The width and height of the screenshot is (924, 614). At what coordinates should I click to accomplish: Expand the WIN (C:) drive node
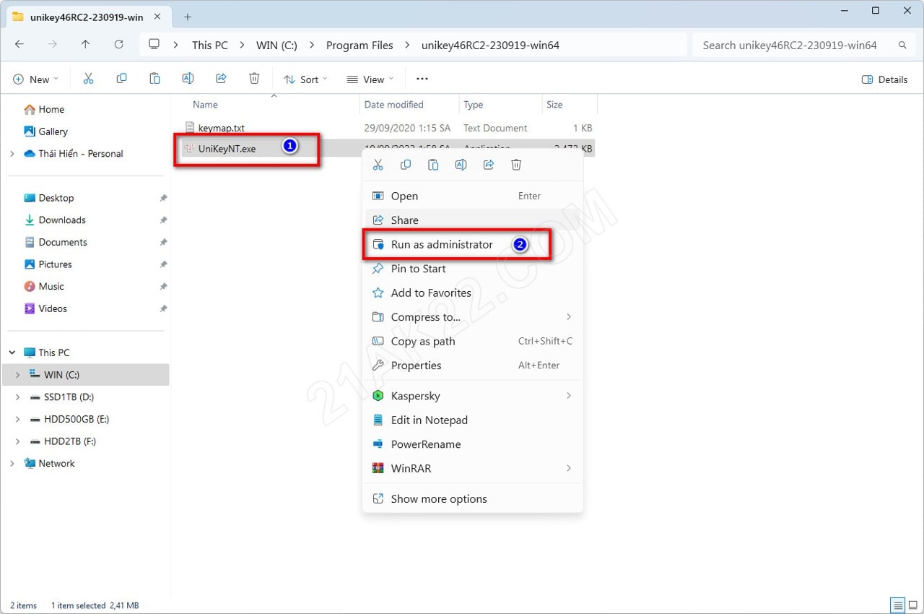click(17, 375)
